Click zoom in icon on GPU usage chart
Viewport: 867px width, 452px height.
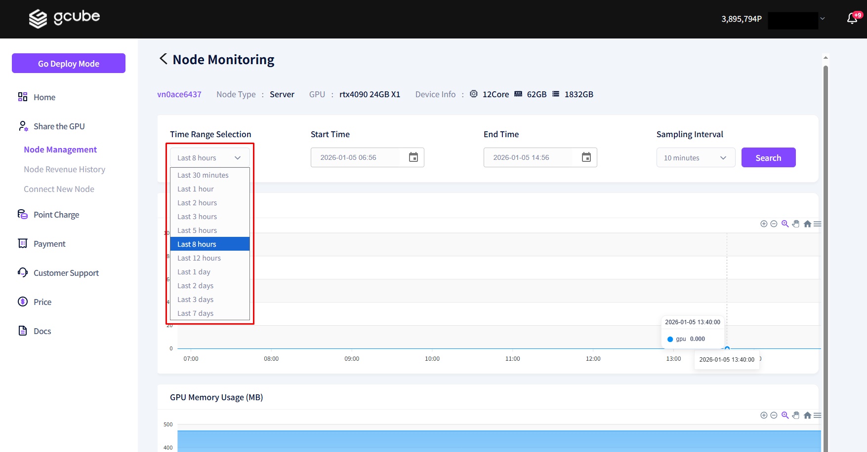pyautogui.click(x=764, y=224)
